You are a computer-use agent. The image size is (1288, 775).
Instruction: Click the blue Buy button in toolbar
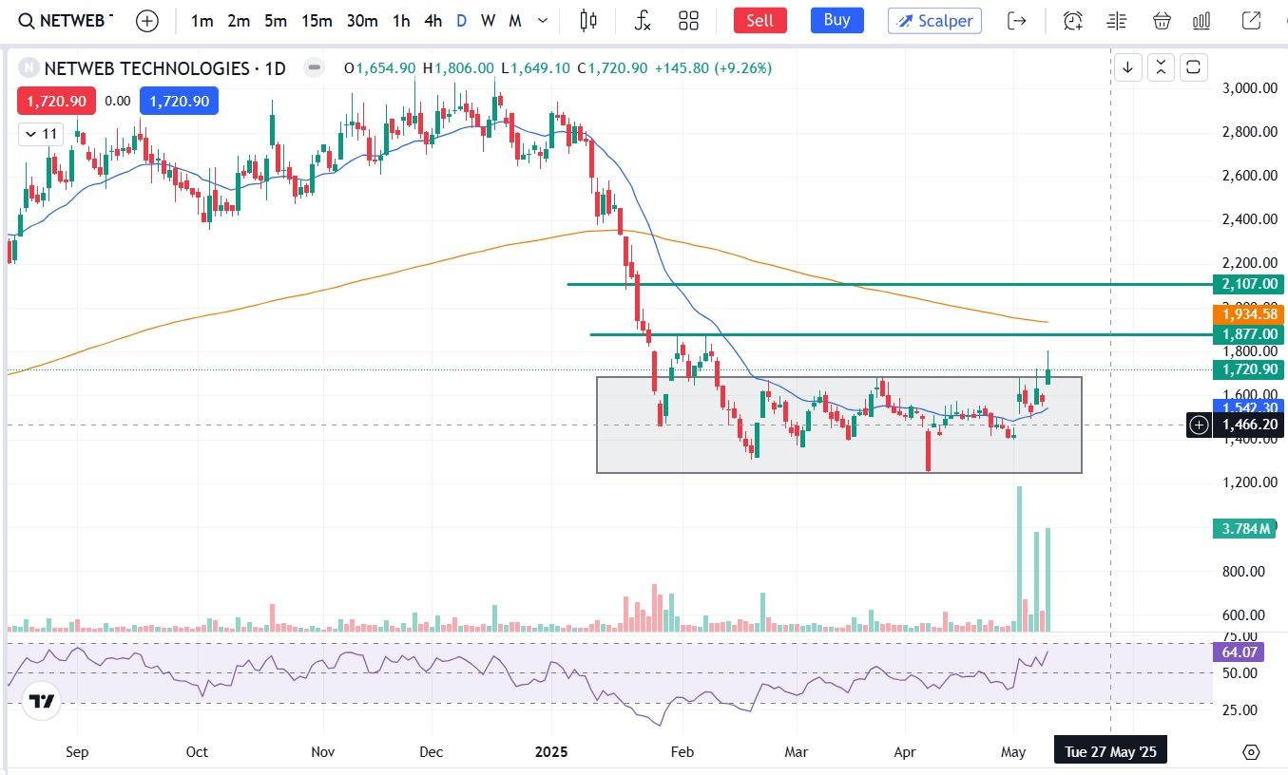pos(836,20)
